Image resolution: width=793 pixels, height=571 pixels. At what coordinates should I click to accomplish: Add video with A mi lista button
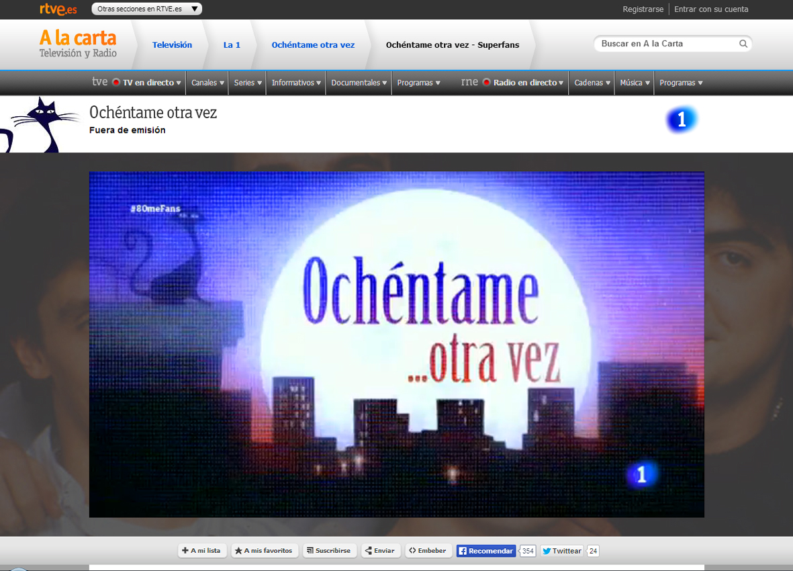click(202, 551)
